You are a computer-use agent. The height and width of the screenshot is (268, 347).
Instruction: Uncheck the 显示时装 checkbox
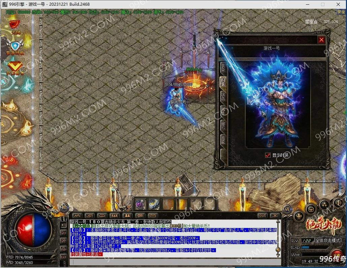[x=267, y=155]
